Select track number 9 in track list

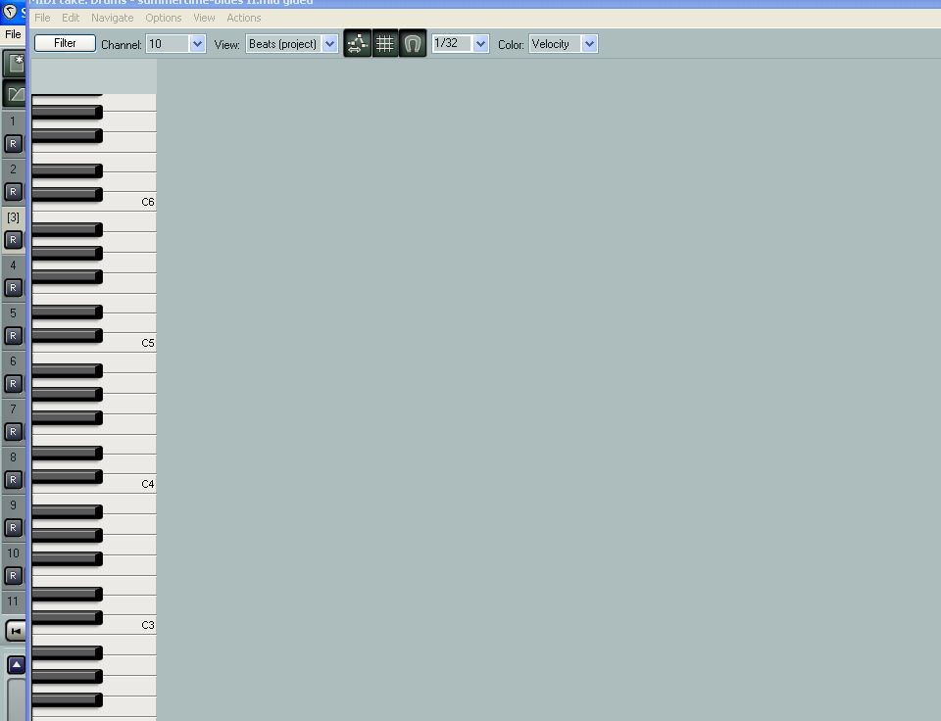(x=13, y=505)
